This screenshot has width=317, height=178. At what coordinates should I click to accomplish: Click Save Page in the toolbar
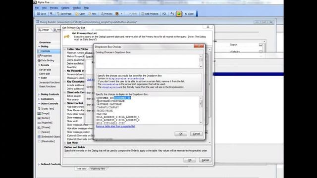[64, 14]
